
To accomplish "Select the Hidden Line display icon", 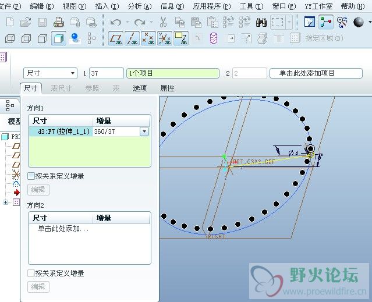I will (26, 38).
